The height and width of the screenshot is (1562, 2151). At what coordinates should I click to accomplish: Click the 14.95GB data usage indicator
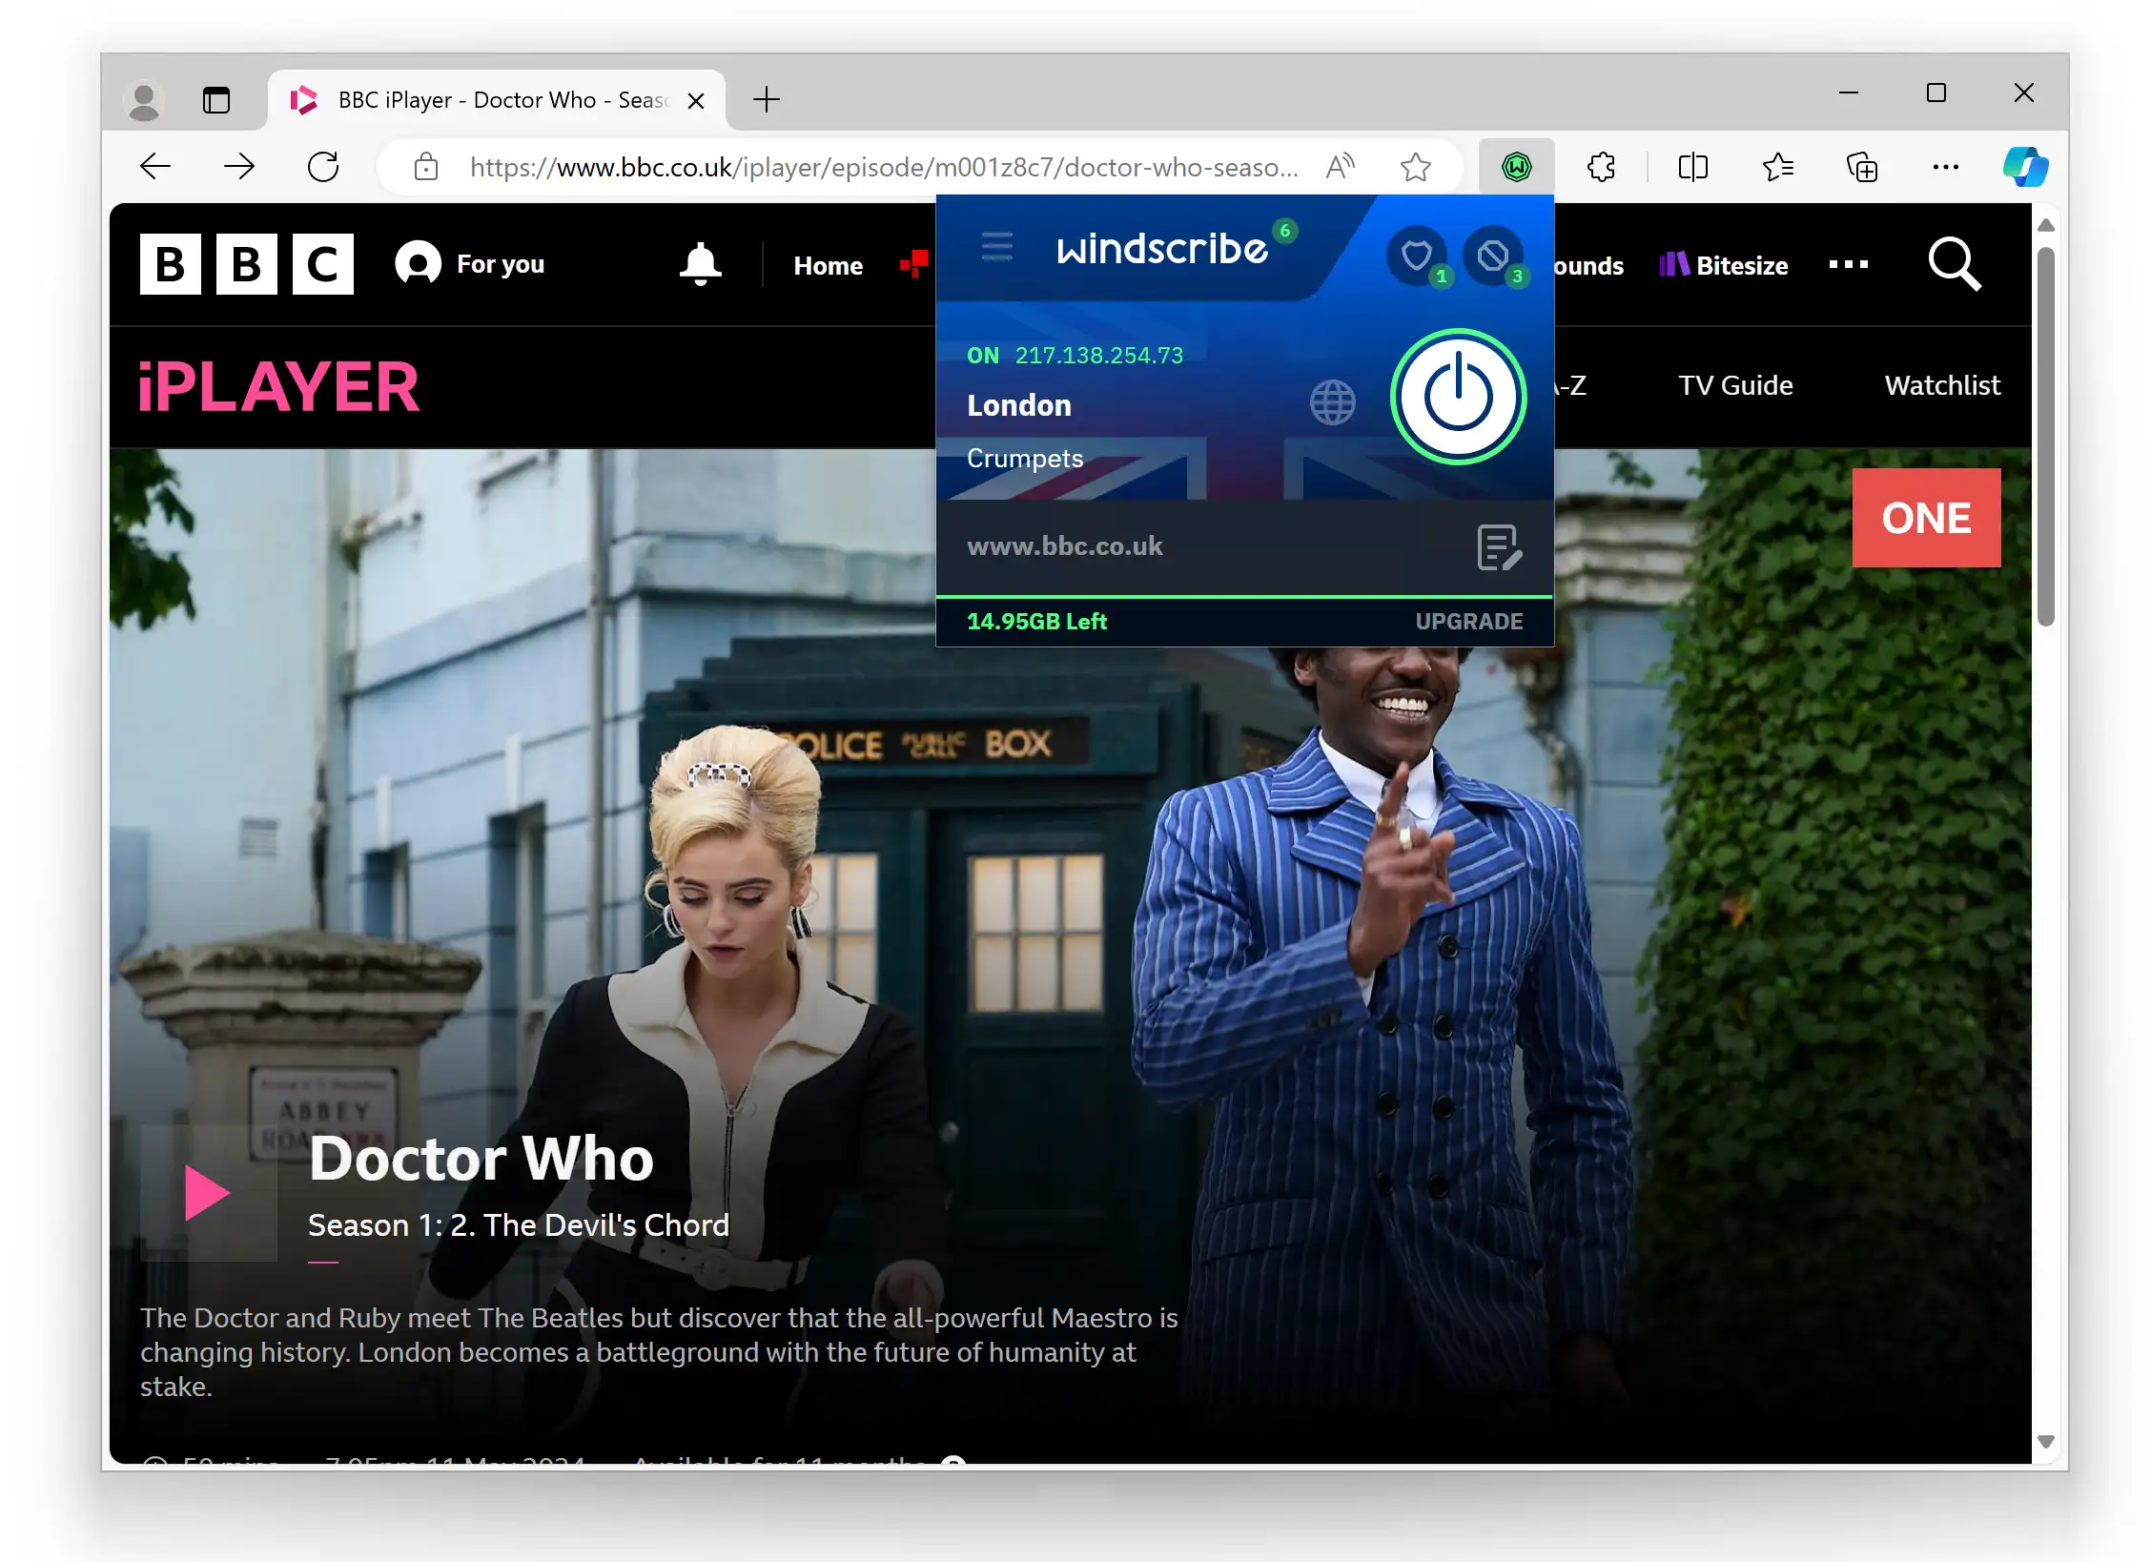point(1035,622)
